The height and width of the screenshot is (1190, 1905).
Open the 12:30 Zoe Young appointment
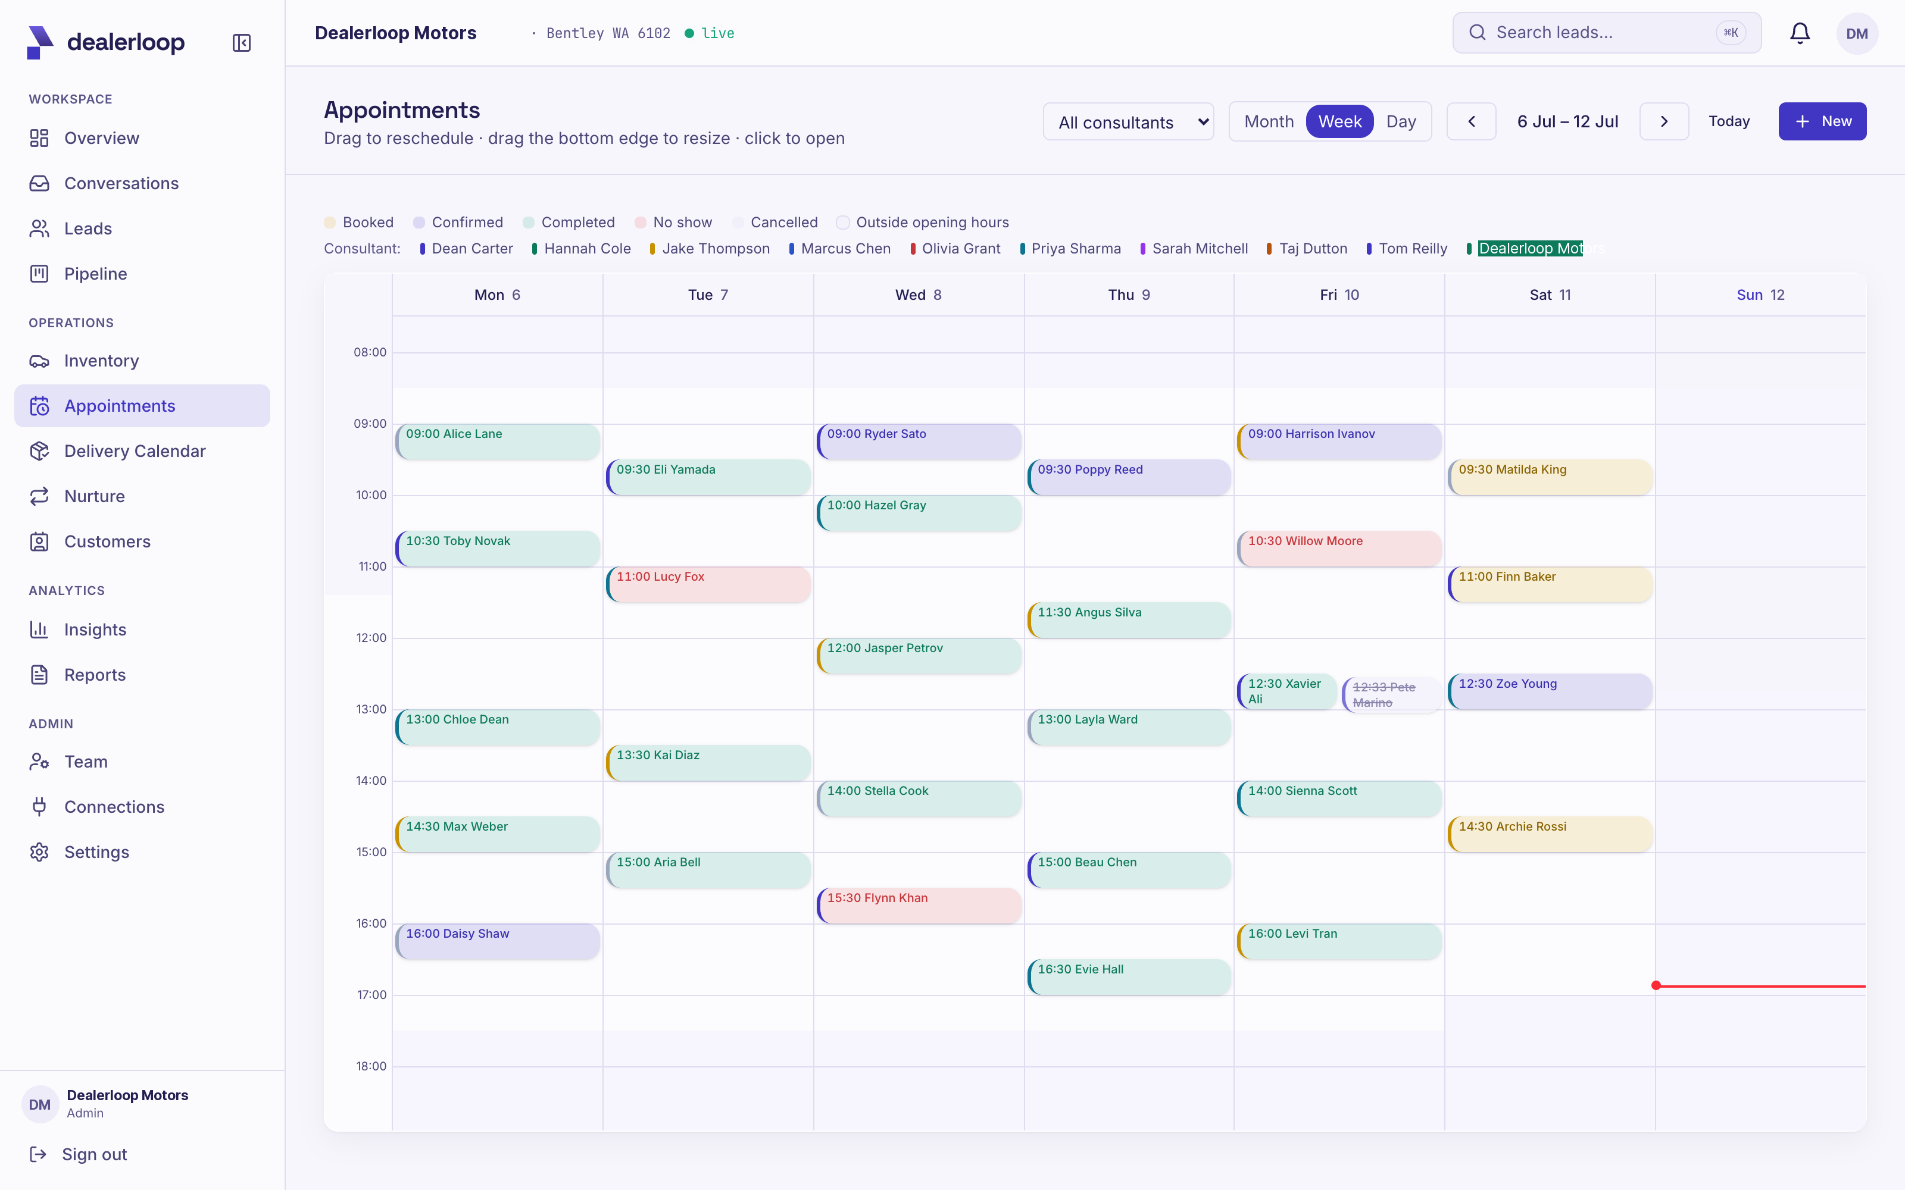pyautogui.click(x=1550, y=691)
